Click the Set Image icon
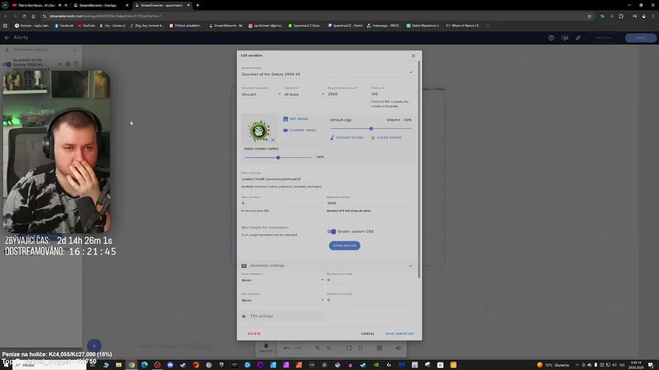Screen dimensions: 659x370 (286, 119)
